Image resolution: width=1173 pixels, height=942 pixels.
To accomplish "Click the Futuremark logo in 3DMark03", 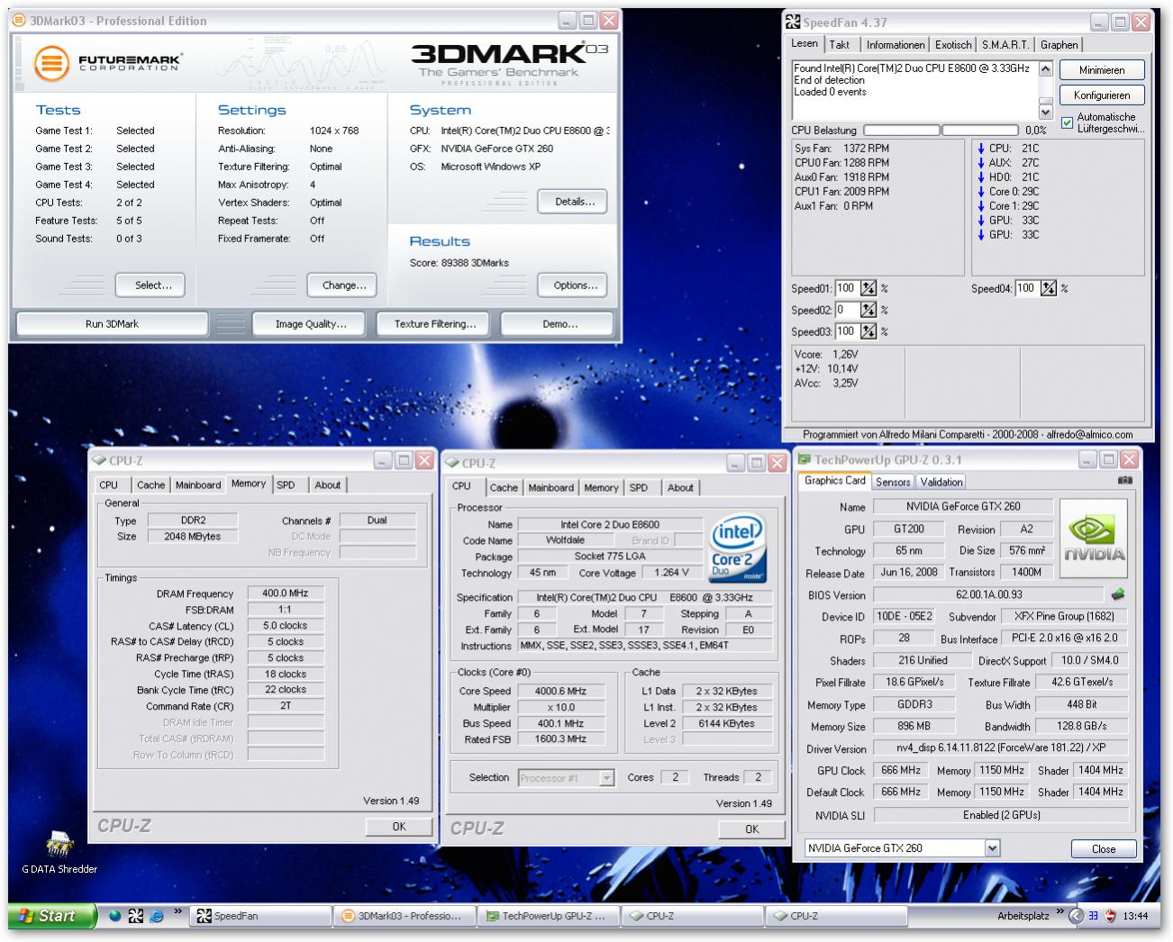I will click(x=108, y=63).
